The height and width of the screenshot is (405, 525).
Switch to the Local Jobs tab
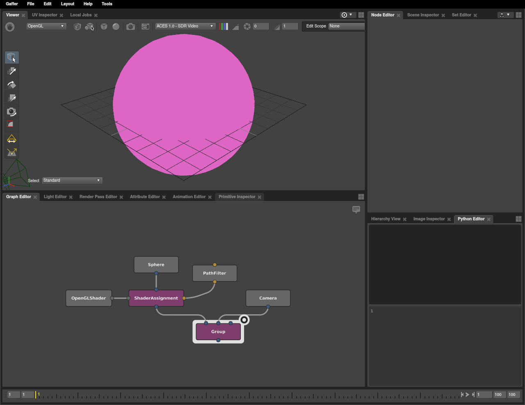(81, 15)
